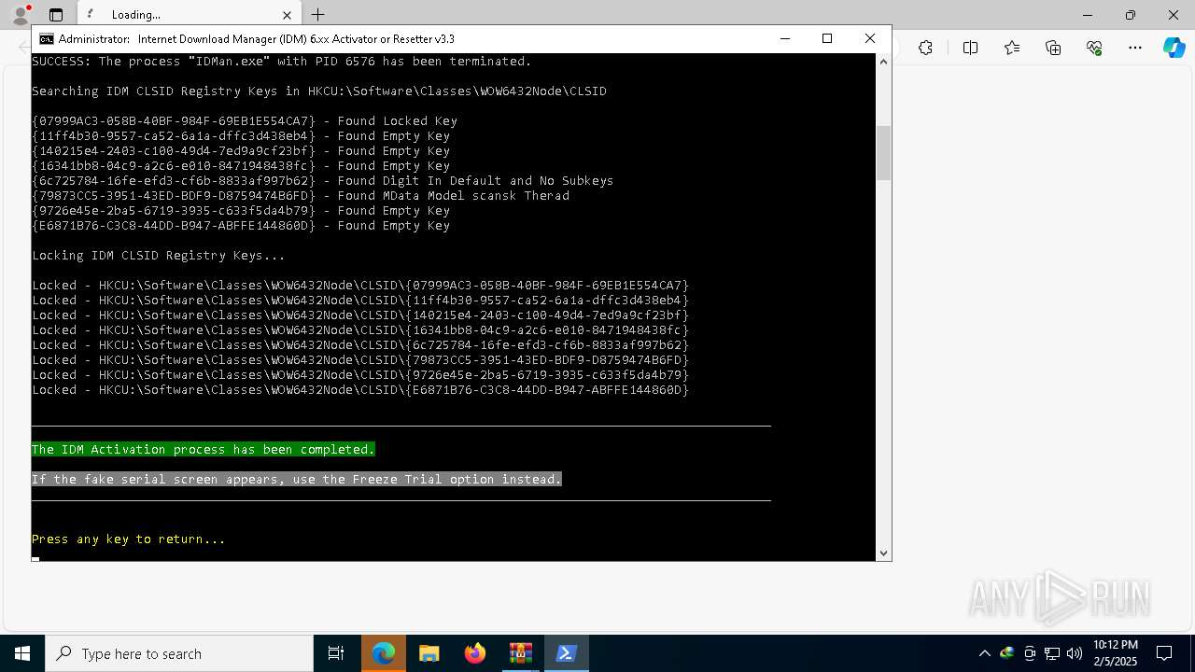The image size is (1195, 672).
Task: Click the SUCCESS IDMan.exe terminated line
Action: pos(282,61)
